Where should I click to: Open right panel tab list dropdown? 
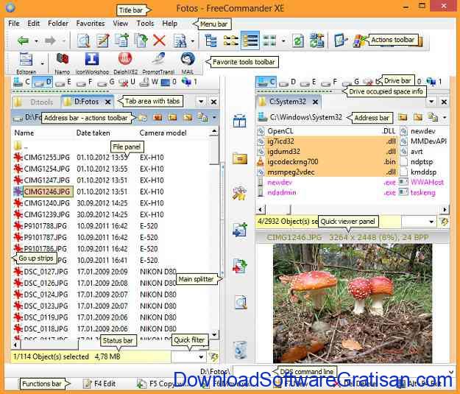(431, 102)
